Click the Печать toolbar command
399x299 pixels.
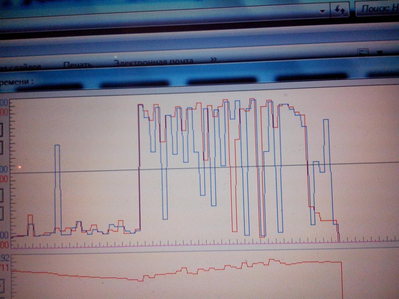coord(78,65)
